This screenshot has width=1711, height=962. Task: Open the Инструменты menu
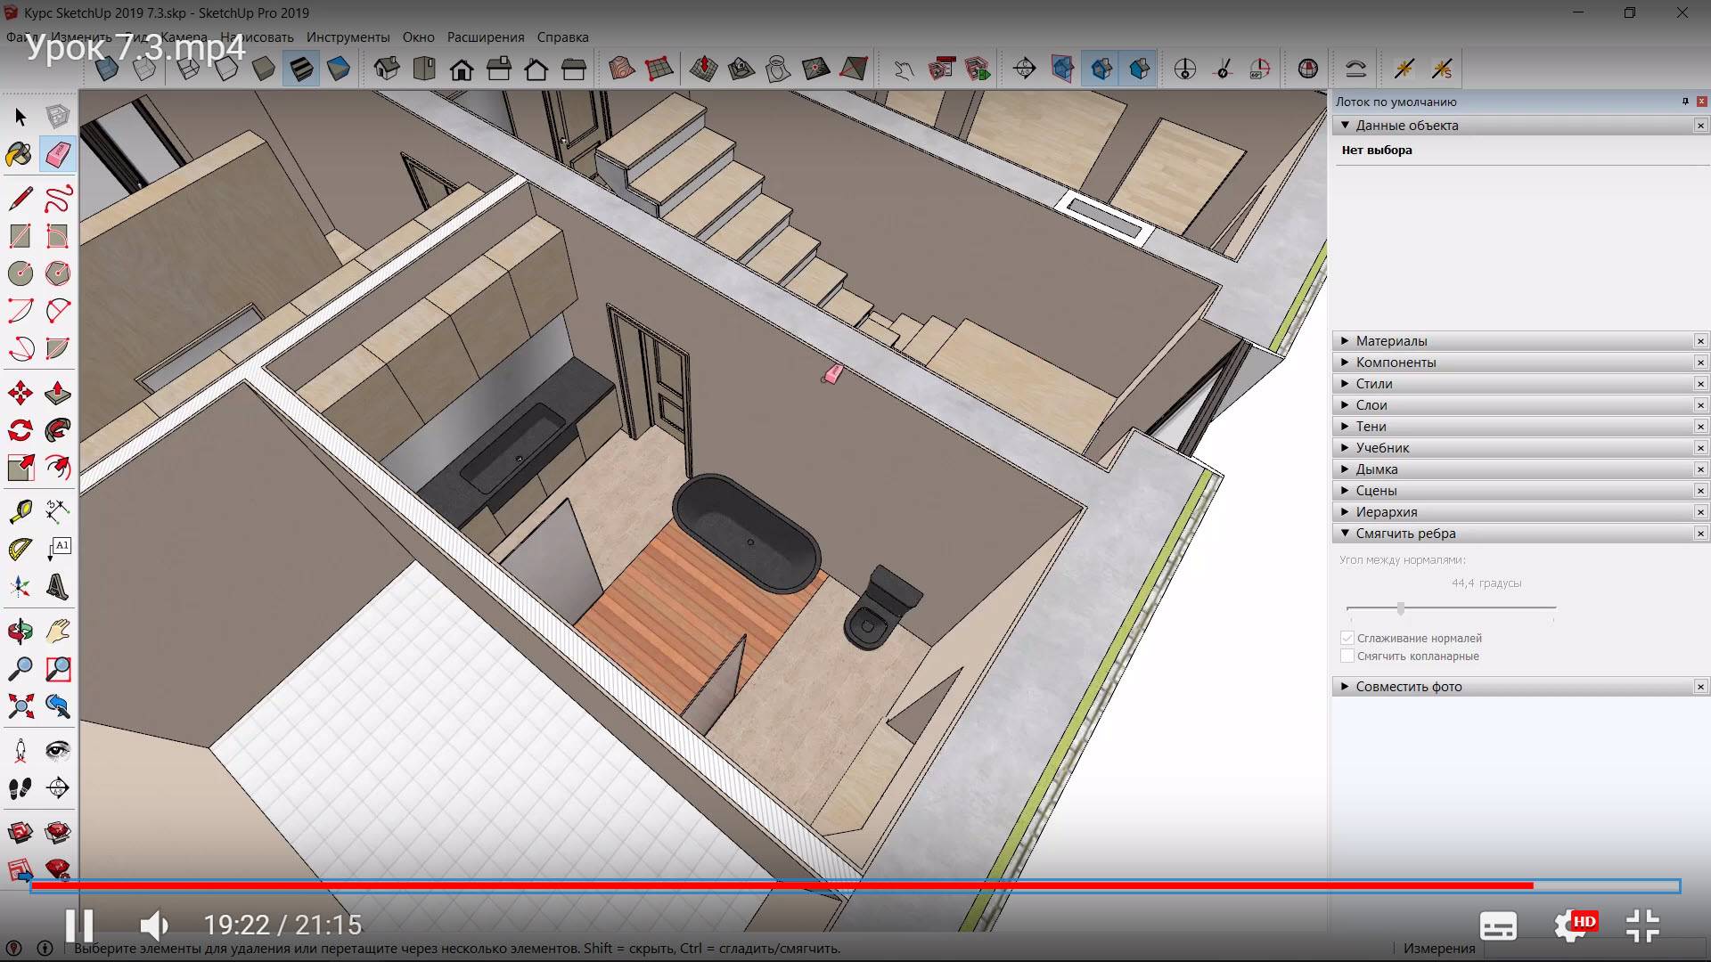click(348, 37)
